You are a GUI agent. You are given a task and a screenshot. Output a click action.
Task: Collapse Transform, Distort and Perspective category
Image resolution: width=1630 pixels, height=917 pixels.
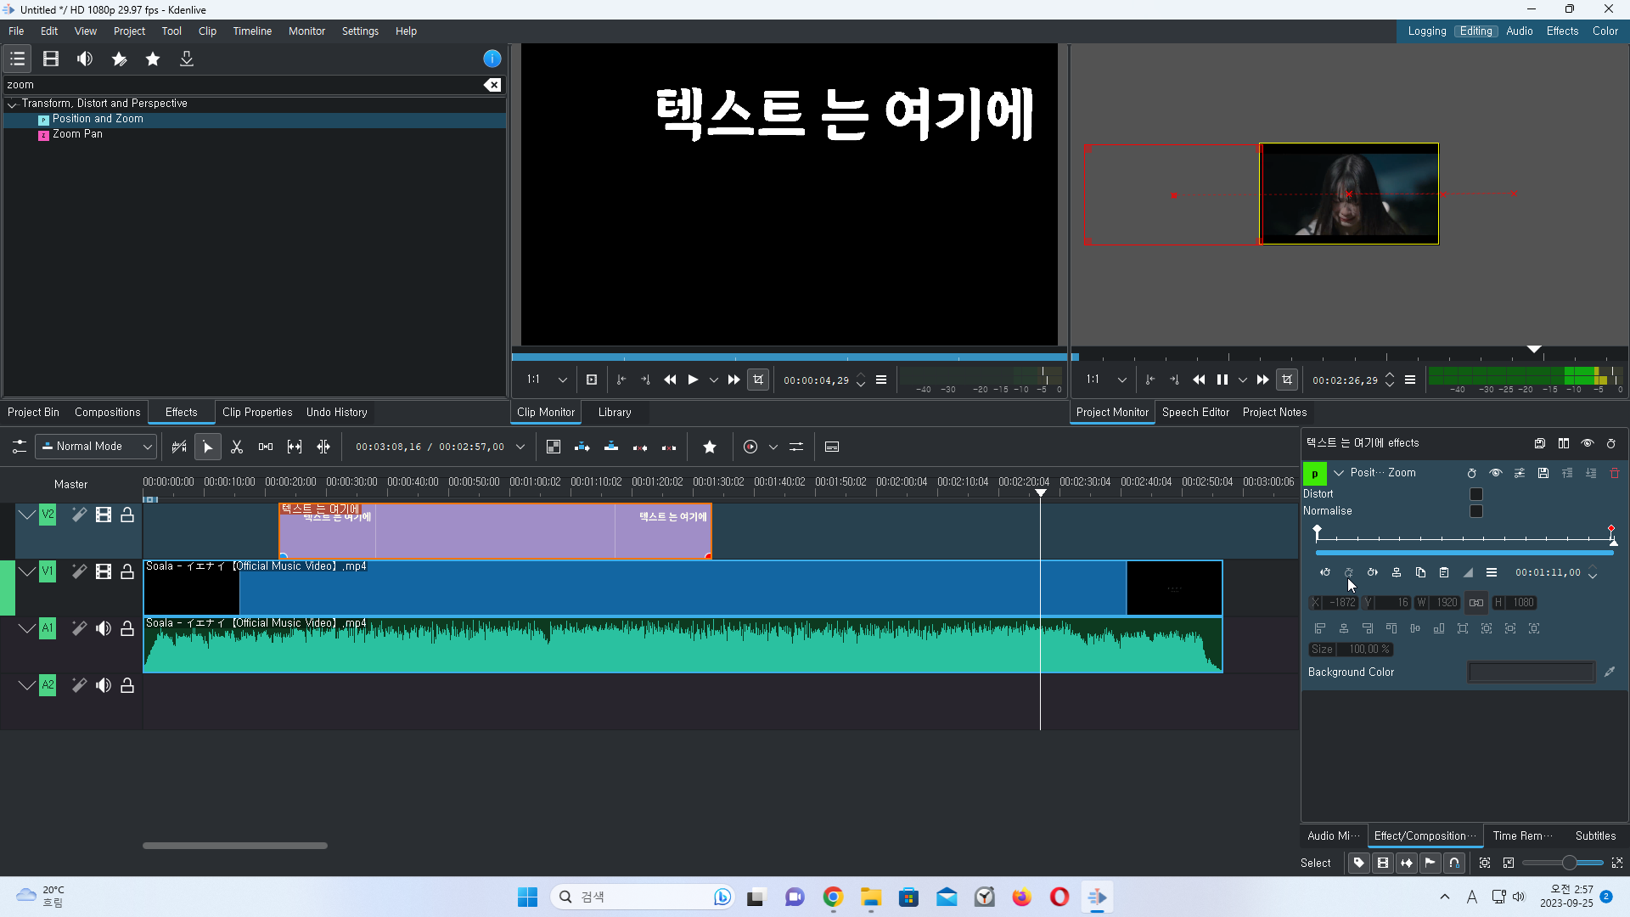tap(13, 104)
